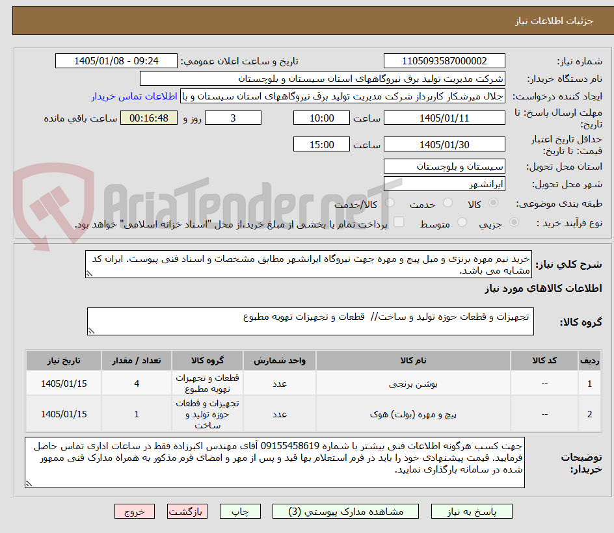This screenshot has height=533, width=614.
Task: Click quantity cell showing 4
Action: (137, 383)
